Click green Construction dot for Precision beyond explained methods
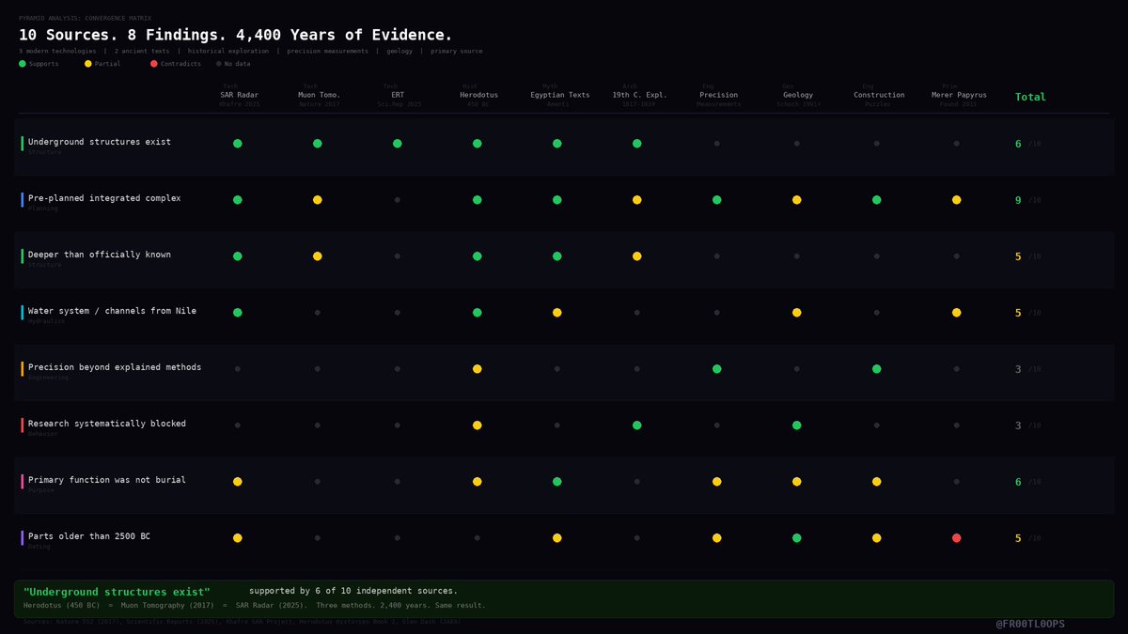 coord(877,369)
